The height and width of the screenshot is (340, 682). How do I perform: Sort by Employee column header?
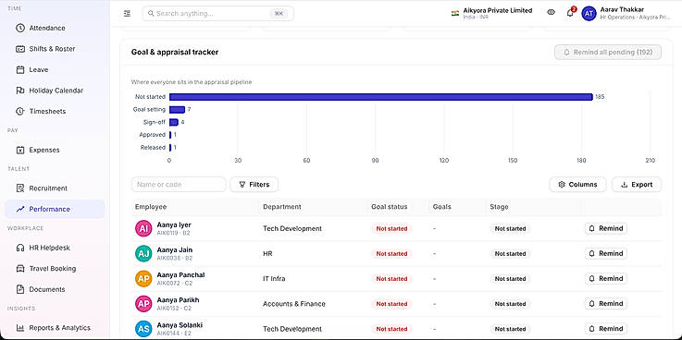[151, 207]
